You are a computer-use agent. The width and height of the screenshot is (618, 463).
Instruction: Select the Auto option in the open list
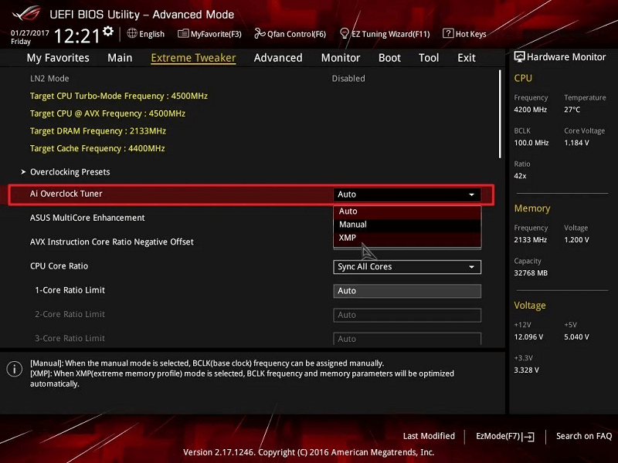(348, 211)
